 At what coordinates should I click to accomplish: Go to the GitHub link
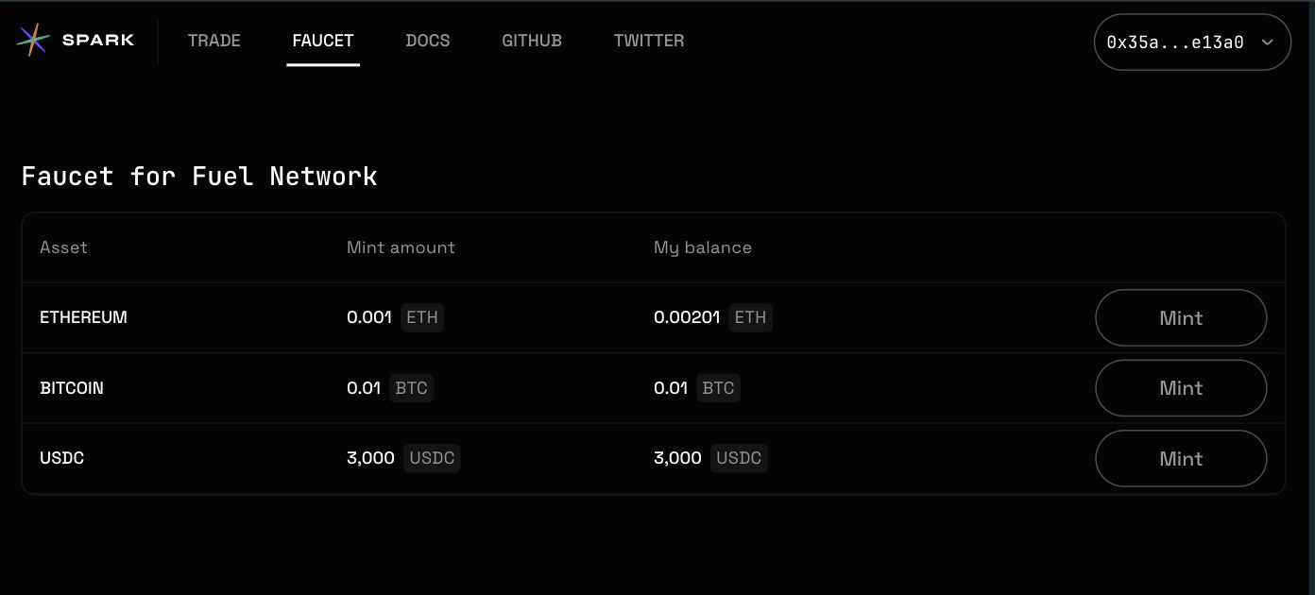532,41
